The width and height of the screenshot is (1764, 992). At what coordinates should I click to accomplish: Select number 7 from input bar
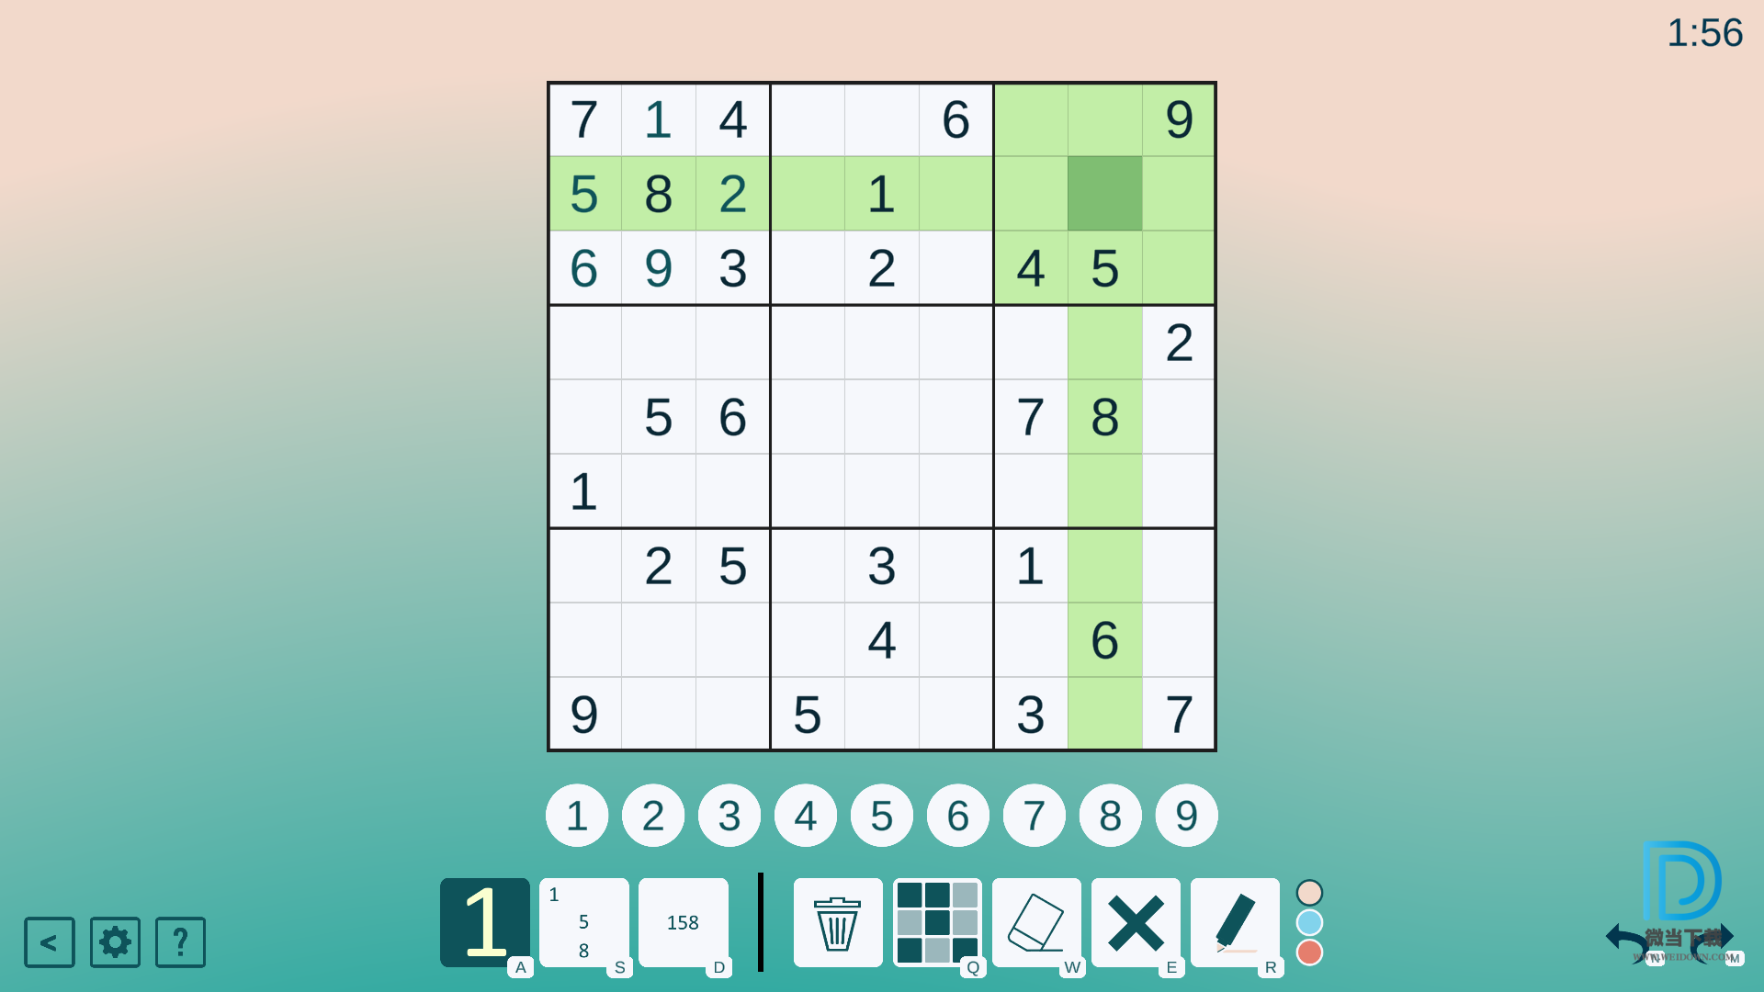pyautogui.click(x=1034, y=815)
